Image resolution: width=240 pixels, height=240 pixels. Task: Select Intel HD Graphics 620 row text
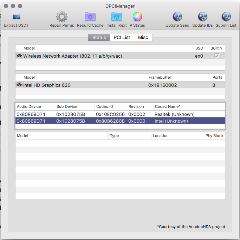tap(47, 85)
